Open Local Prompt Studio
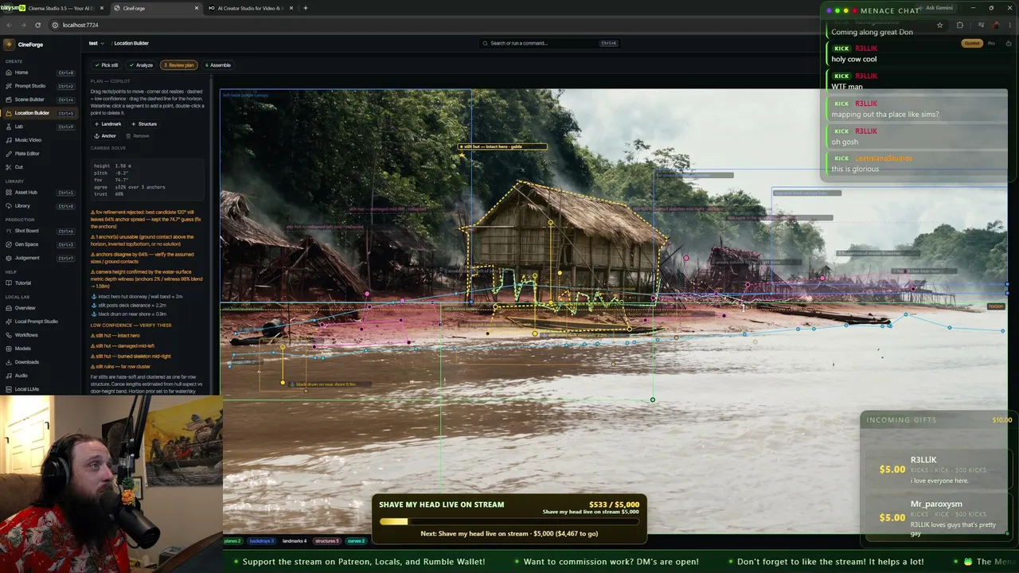Image resolution: width=1019 pixels, height=573 pixels. pos(36,322)
